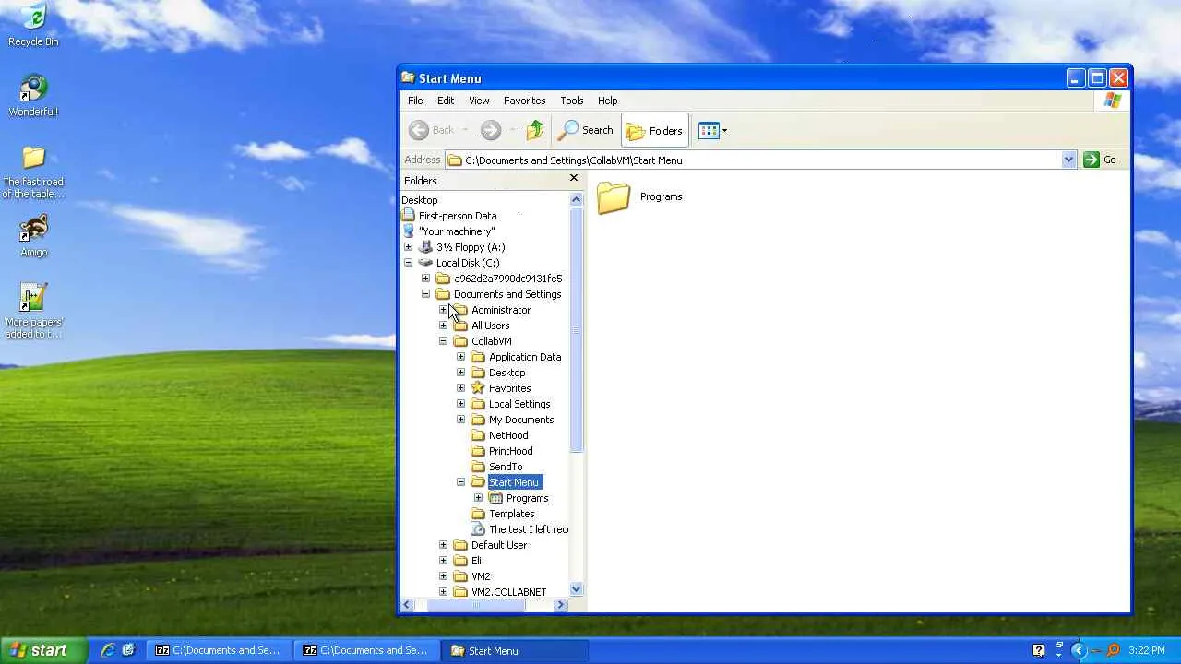
Task: Select the Amigo desktop shortcut
Action: tap(33, 236)
